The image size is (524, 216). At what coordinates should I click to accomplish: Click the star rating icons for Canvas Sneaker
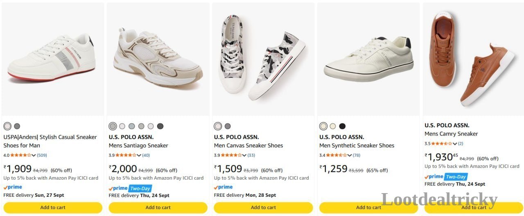coord(231,155)
